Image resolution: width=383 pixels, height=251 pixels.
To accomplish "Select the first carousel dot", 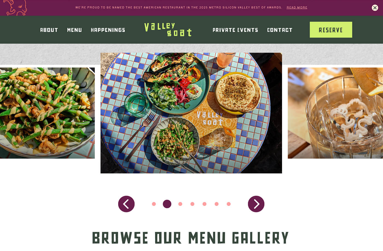I will [x=154, y=204].
